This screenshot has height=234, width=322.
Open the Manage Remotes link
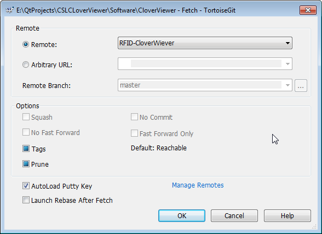click(x=198, y=185)
